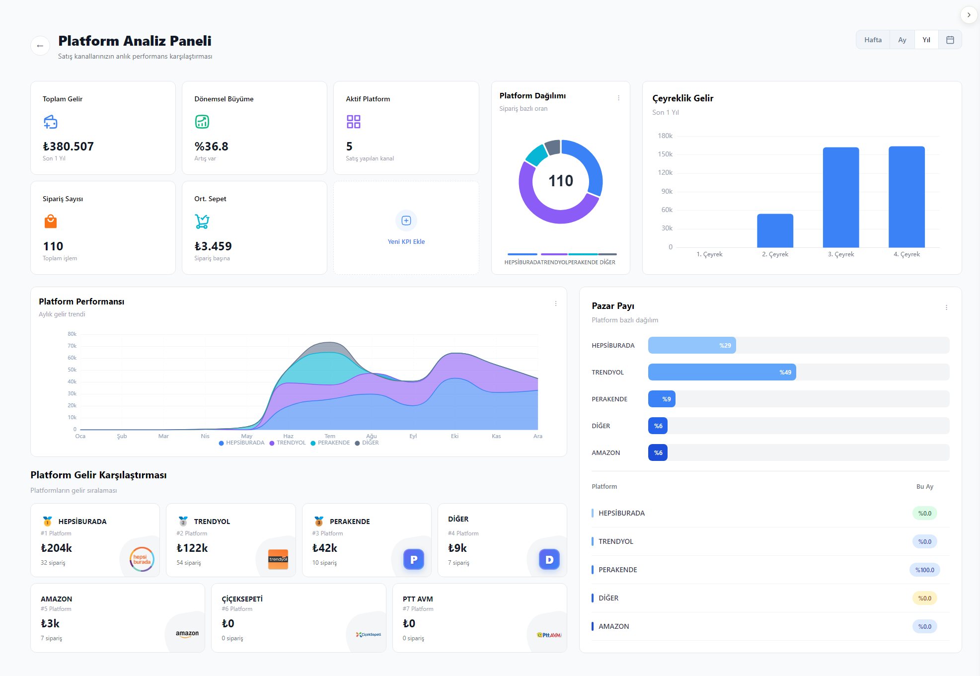
Task: Open Pazar Payı options menu
Action: coord(946,307)
